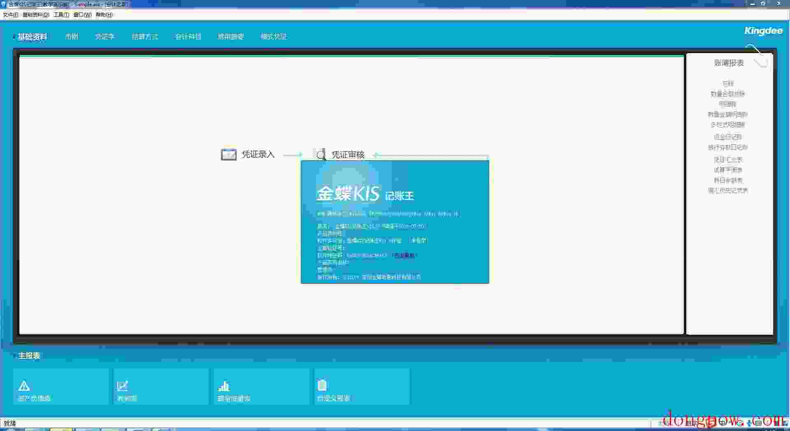790x431 pixels.
Task: Open the 凭证录入 voucher entry icon
Action: 229,154
